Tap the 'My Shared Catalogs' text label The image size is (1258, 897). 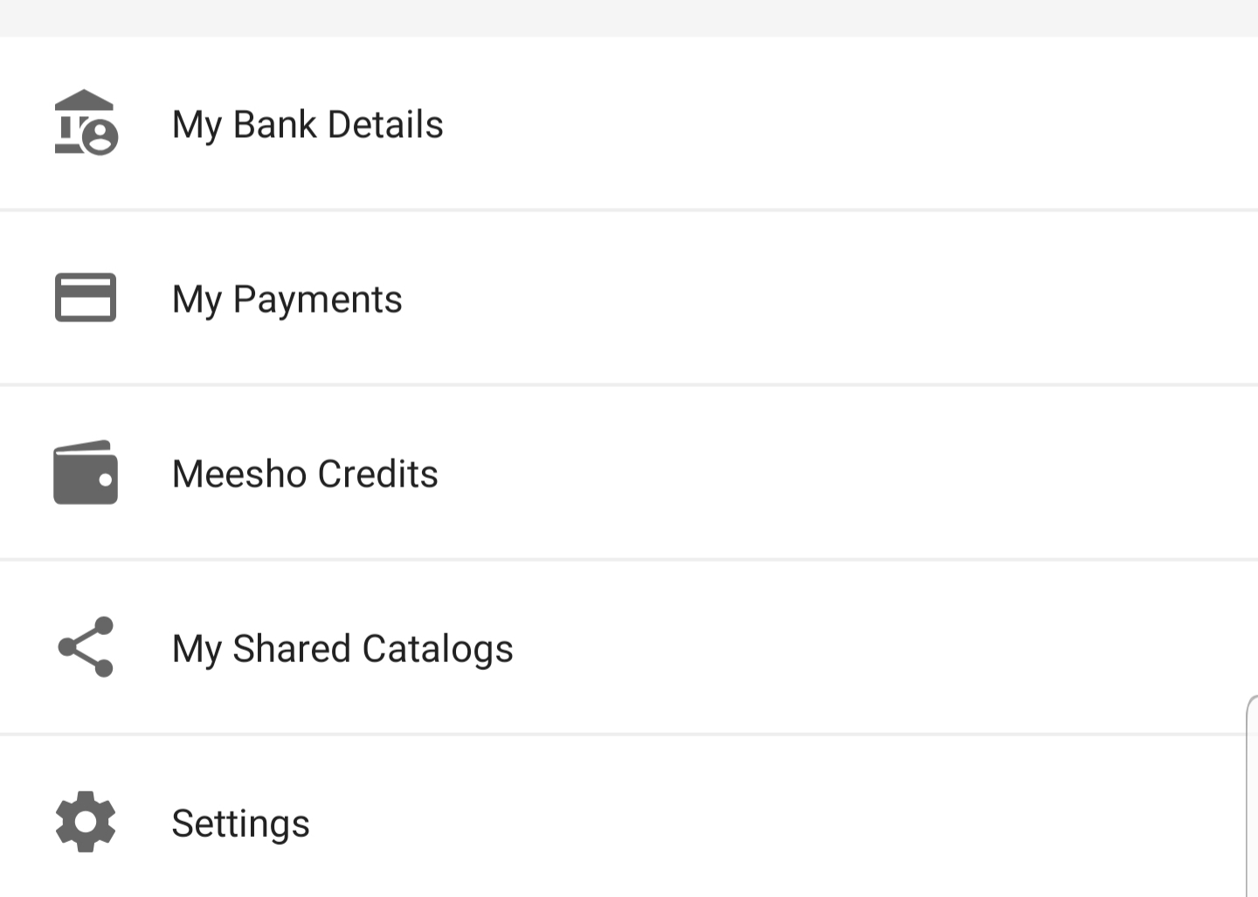click(x=342, y=649)
